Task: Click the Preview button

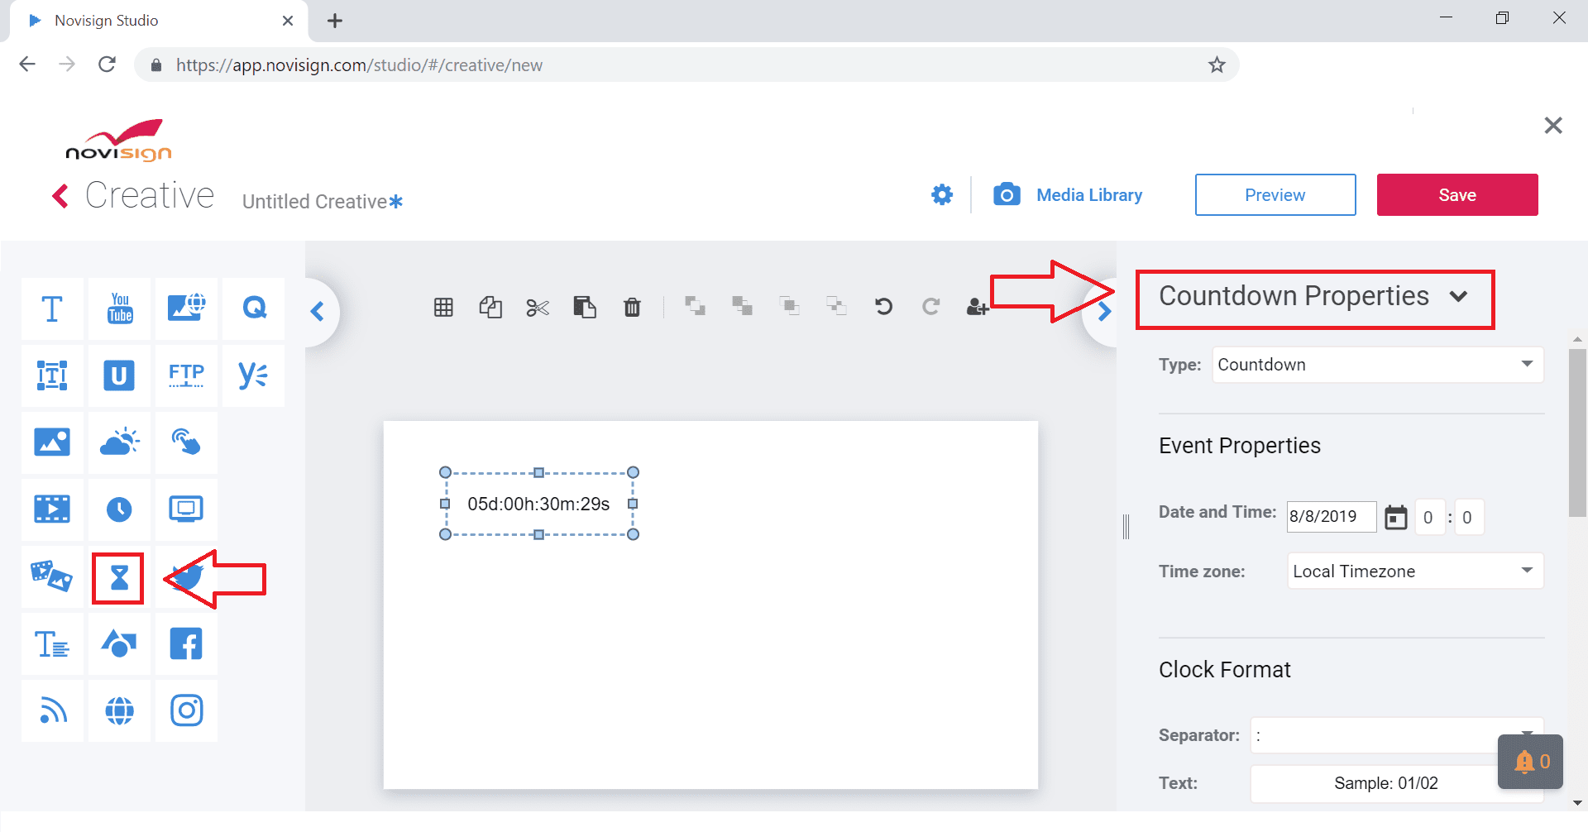Action: click(1275, 195)
